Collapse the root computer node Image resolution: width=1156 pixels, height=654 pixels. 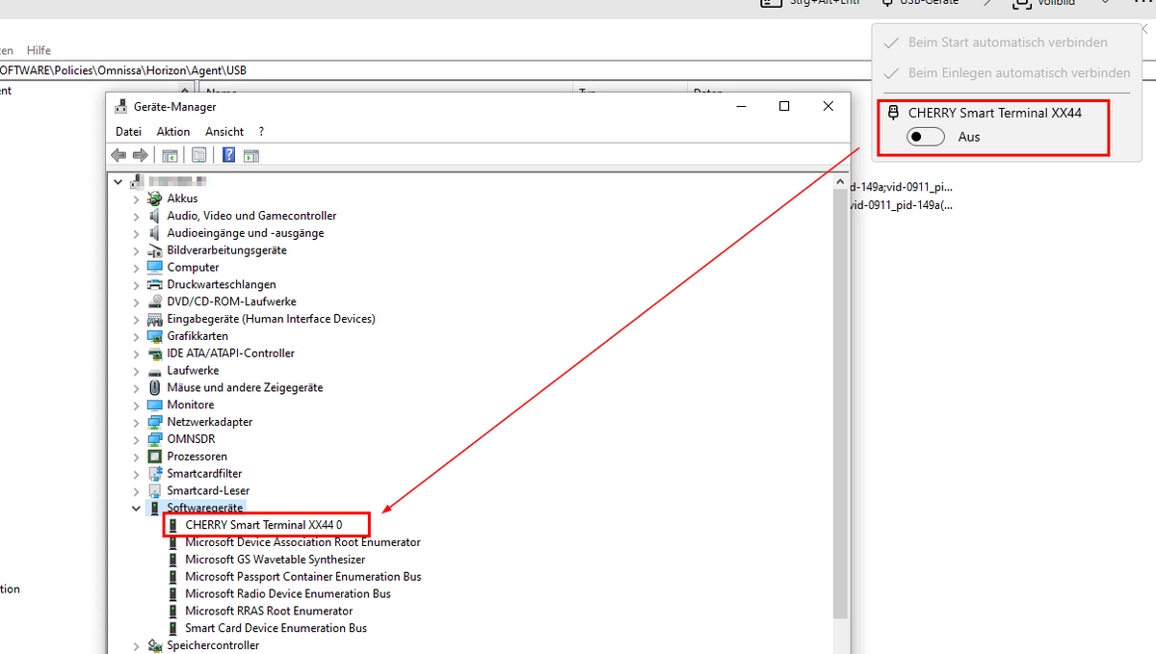(x=118, y=181)
